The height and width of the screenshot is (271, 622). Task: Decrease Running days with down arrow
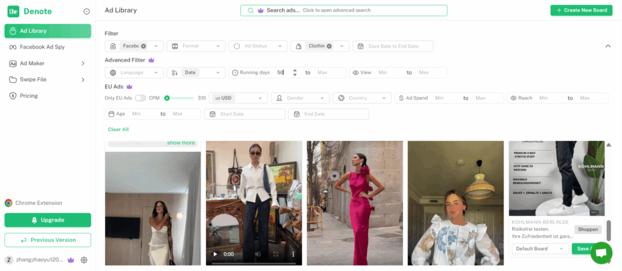[295, 75]
